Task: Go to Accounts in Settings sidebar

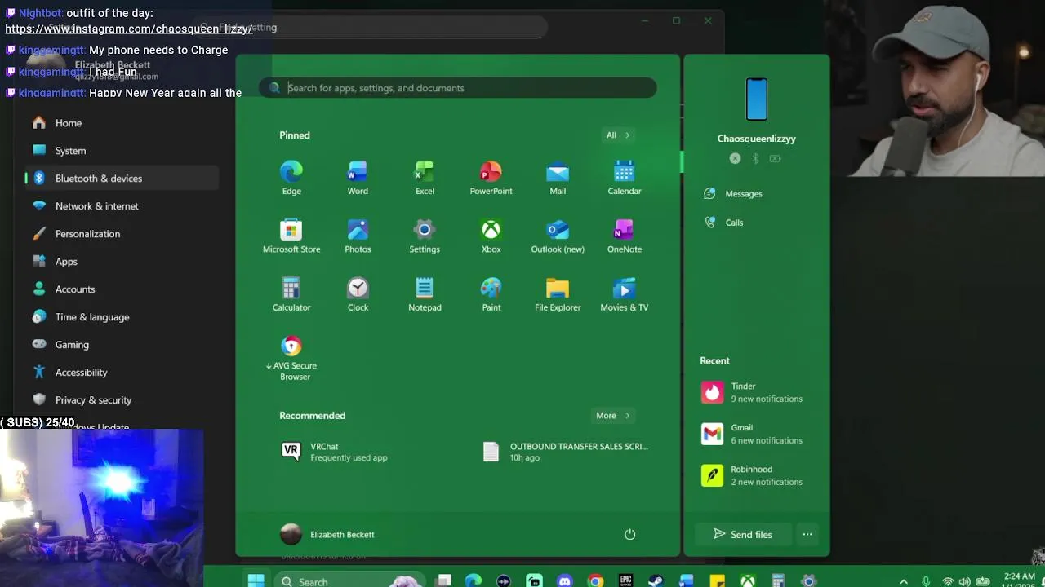Action: coord(121,289)
